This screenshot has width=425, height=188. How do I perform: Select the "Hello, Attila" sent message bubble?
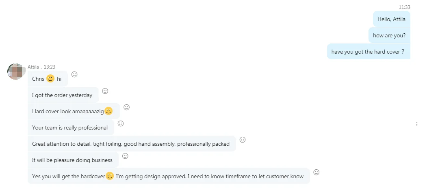pos(391,19)
